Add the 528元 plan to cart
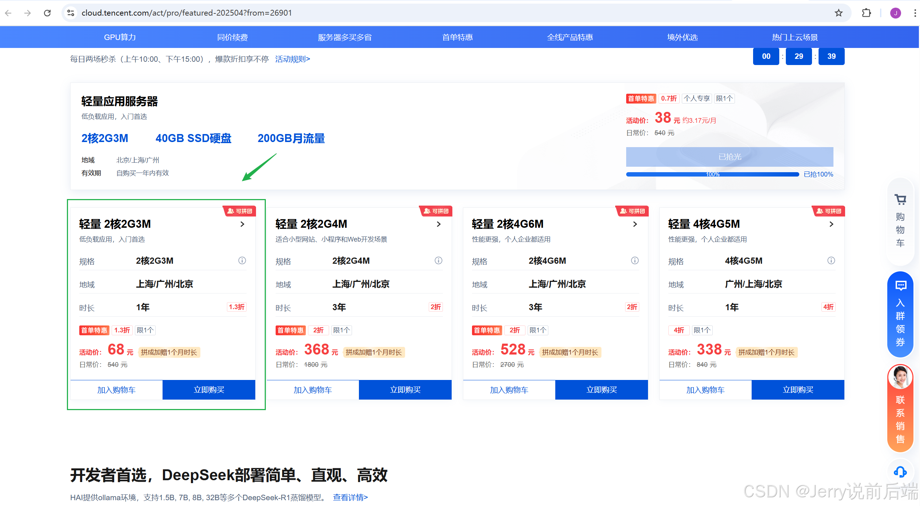The image size is (920, 506). pos(509,390)
